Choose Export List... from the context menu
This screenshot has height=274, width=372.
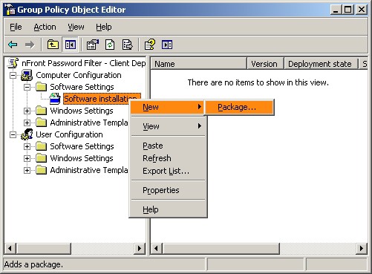click(168, 171)
